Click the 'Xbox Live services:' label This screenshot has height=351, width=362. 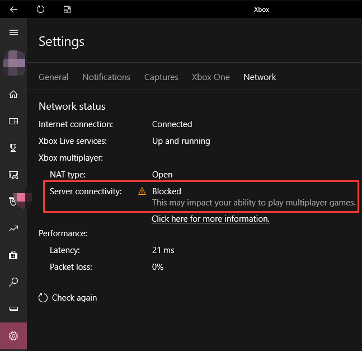pos(73,141)
